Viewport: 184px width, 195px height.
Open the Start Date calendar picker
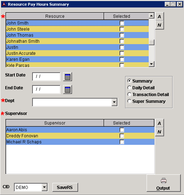(x=67, y=77)
